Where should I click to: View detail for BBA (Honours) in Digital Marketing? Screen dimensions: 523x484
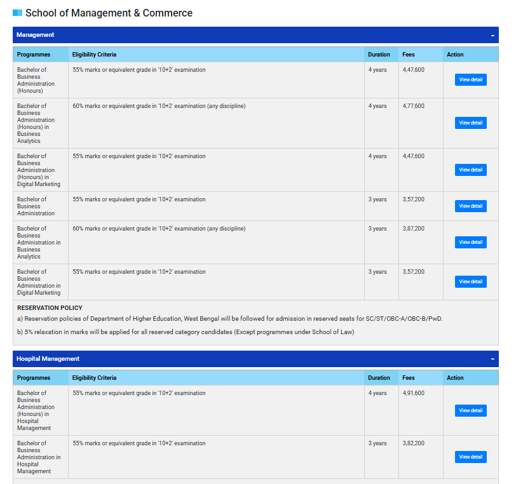470,170
